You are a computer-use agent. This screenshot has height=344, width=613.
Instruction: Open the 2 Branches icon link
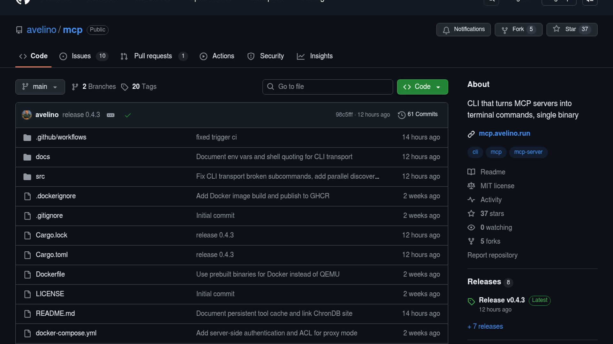coord(75,87)
